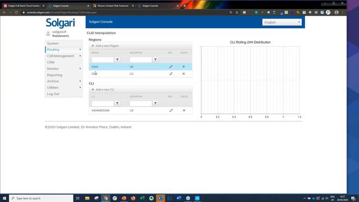Expand the Call Management submenu arrow
The image size is (359, 202).
pos(80,56)
